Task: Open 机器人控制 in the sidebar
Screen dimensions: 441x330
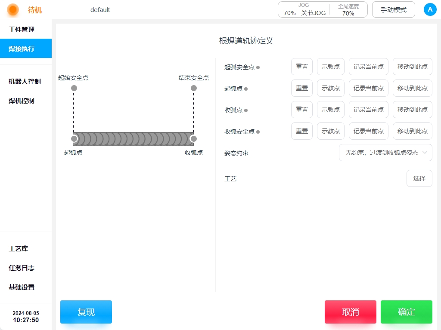Action: (25, 82)
